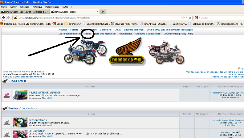Open 'A LIRE ATTENTIVEMENT' forum
Viewport: 244px width, 138px height.
pos(44,92)
